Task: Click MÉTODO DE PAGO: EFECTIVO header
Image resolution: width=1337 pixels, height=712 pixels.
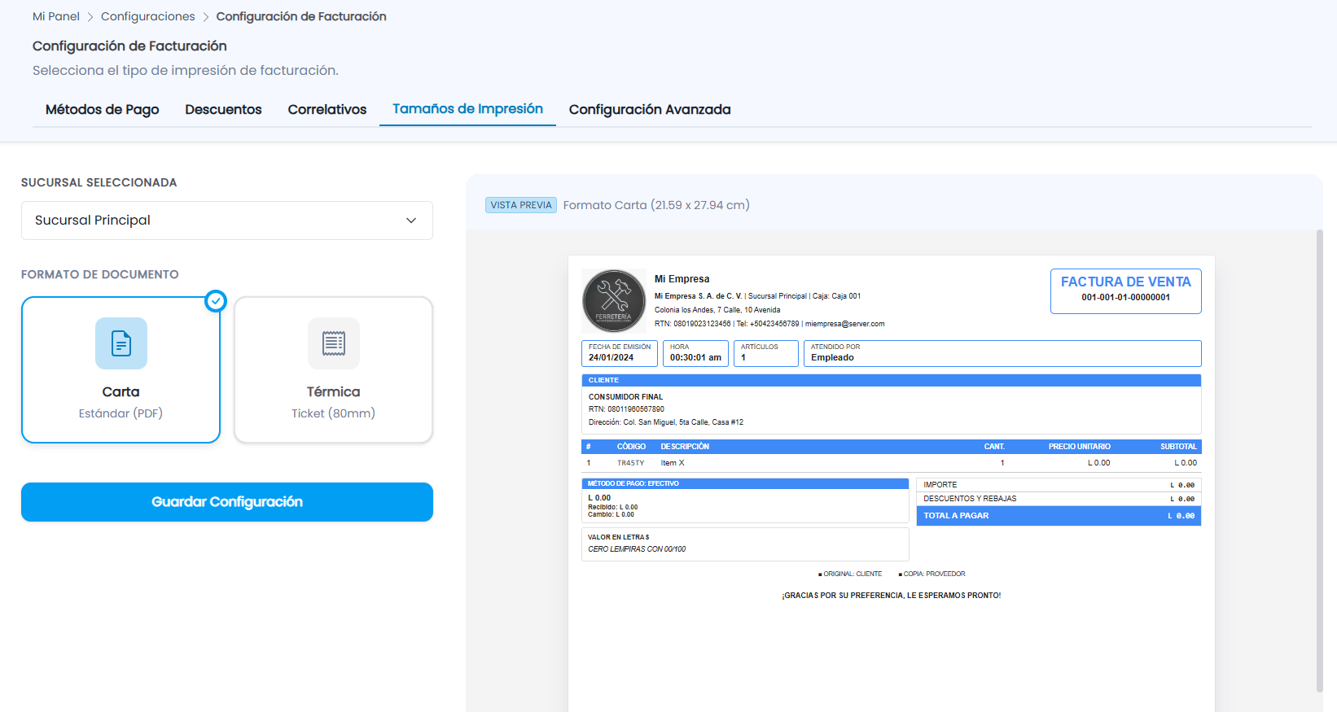Action: pos(745,483)
